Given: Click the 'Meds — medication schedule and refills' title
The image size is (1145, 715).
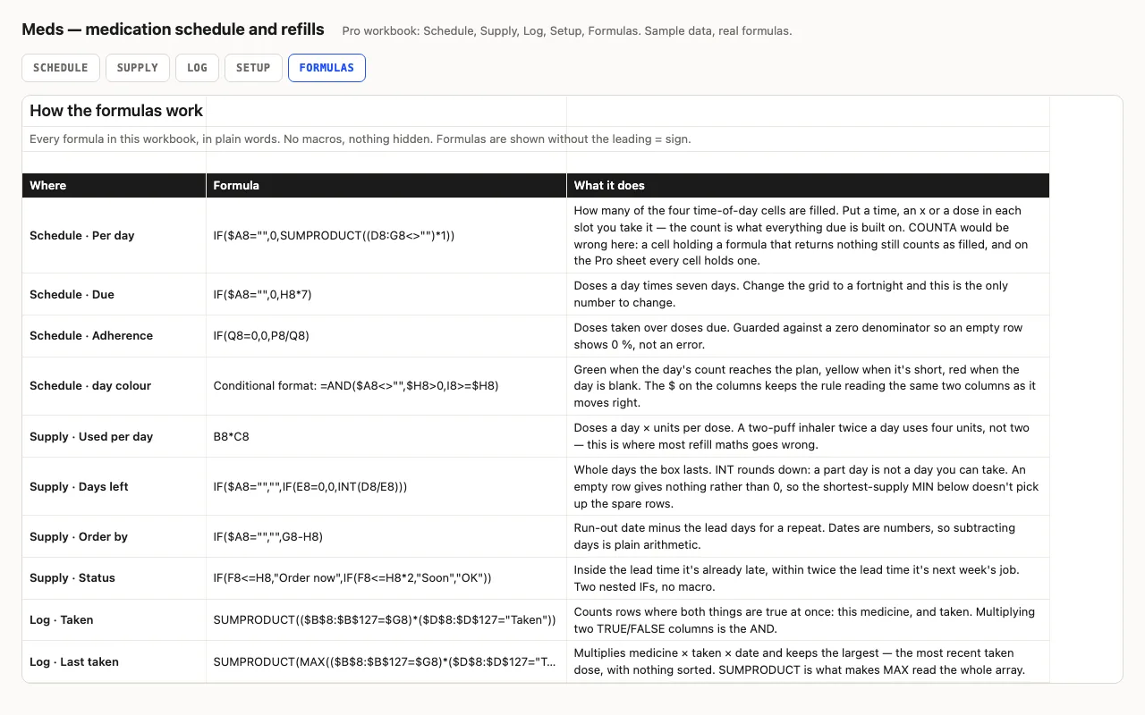Looking at the screenshot, I should [x=173, y=29].
